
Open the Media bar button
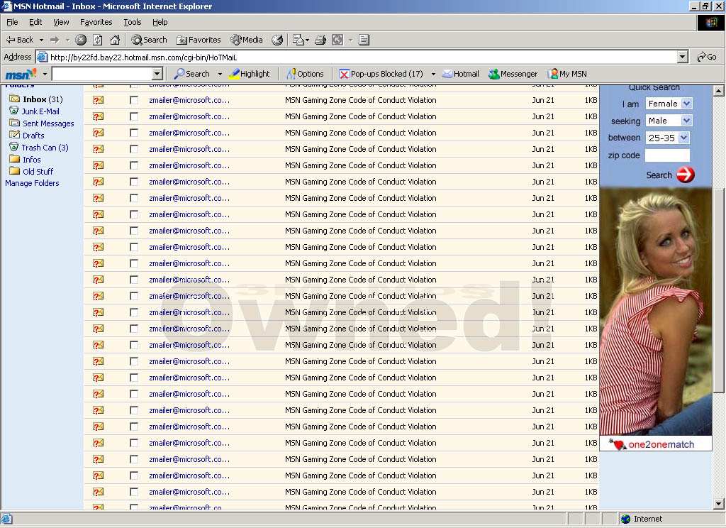pyautogui.click(x=247, y=40)
